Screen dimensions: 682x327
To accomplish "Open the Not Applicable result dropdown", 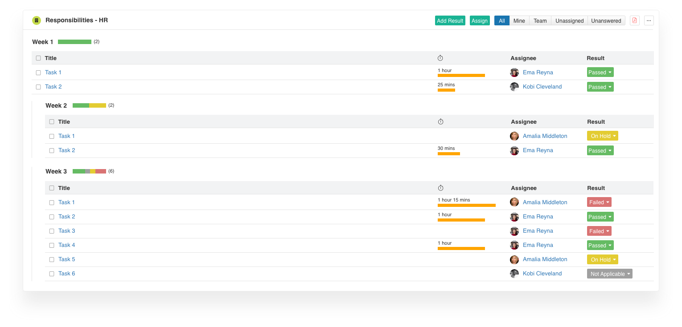I will (x=609, y=274).
